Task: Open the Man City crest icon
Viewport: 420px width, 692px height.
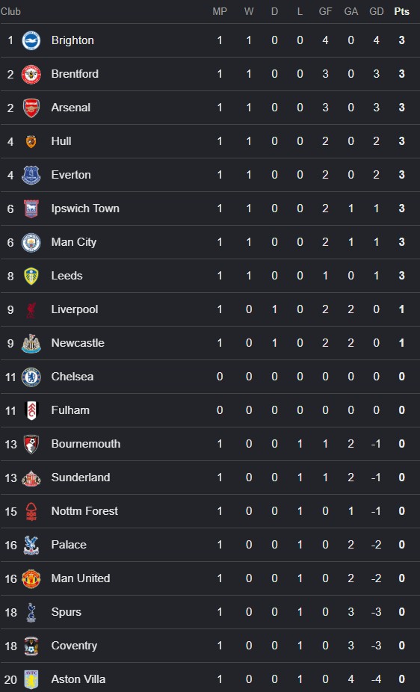Action: tap(31, 242)
